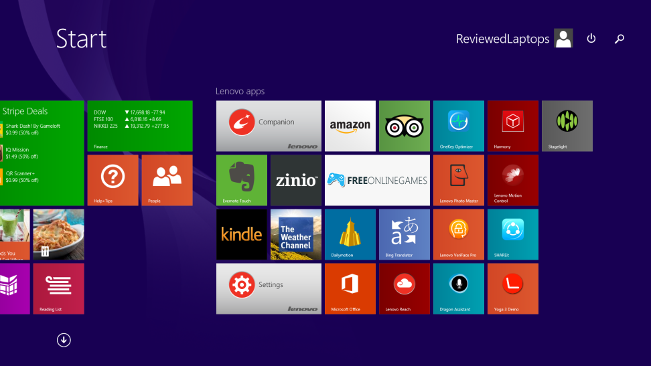Click the Lenovo apps group title

240,91
